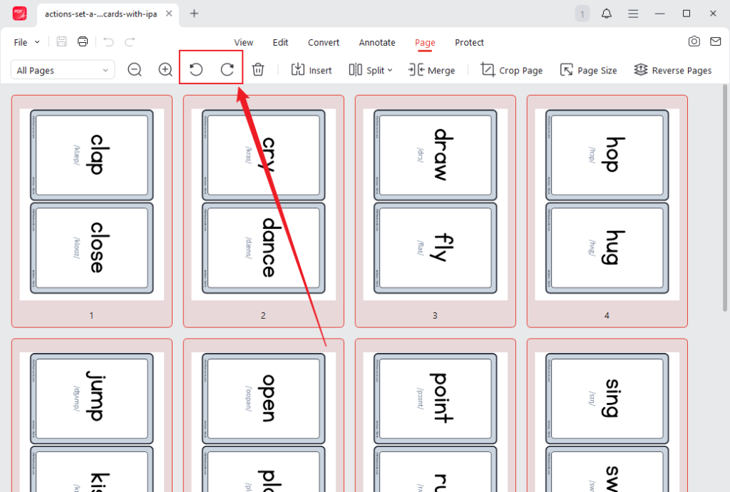Viewport: 730px width, 492px height.
Task: Select the Crop Page tool
Action: click(x=511, y=70)
